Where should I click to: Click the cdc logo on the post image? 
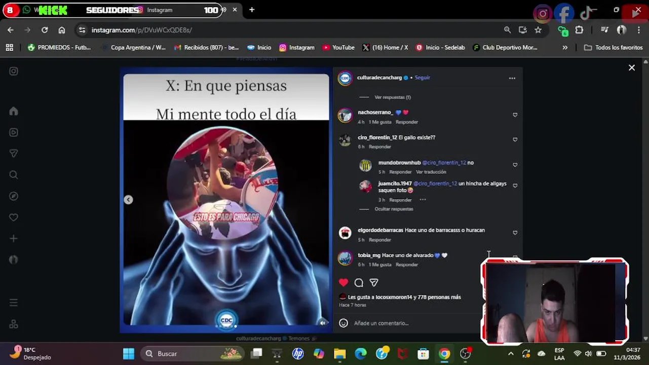point(226,320)
